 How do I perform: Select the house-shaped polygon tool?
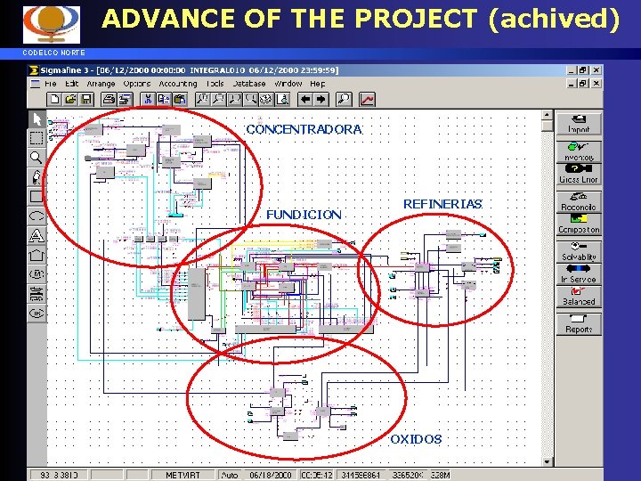[37, 255]
